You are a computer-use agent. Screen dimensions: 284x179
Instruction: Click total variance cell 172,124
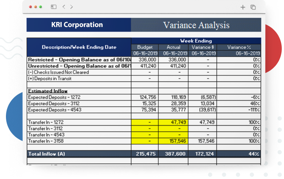click(x=202, y=154)
